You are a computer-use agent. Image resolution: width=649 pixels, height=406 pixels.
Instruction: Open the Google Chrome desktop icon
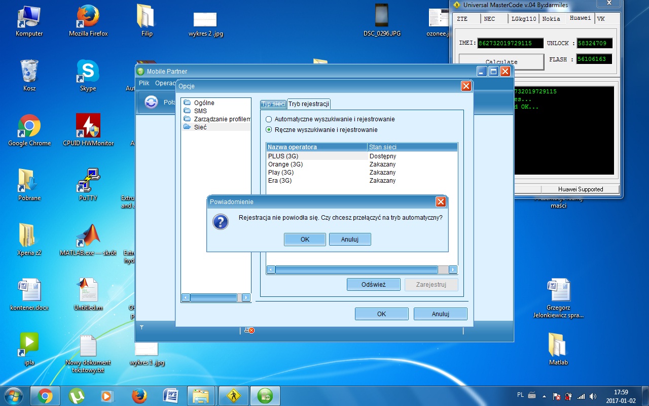coord(29,130)
